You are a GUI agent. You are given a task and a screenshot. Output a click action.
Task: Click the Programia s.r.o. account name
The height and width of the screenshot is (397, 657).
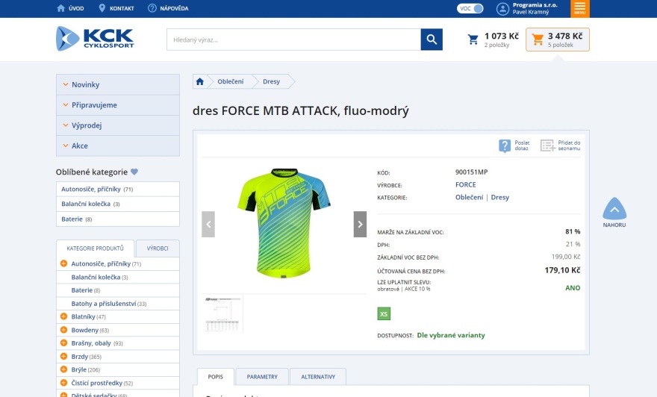pos(535,5)
